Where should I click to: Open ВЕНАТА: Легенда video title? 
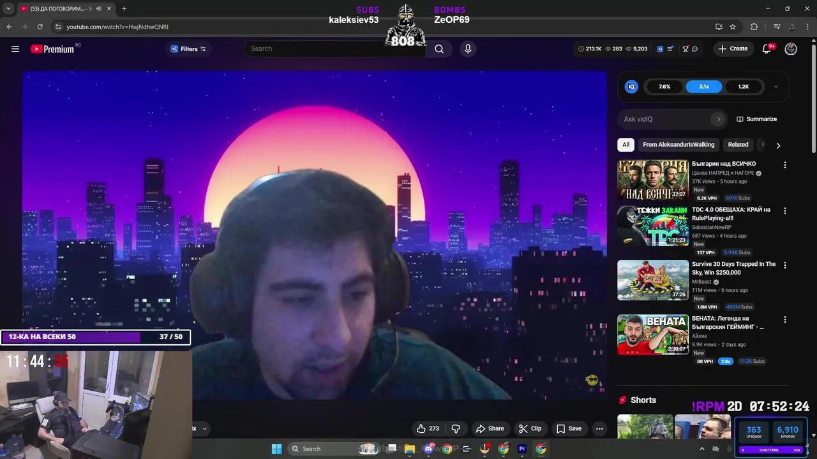(x=728, y=323)
